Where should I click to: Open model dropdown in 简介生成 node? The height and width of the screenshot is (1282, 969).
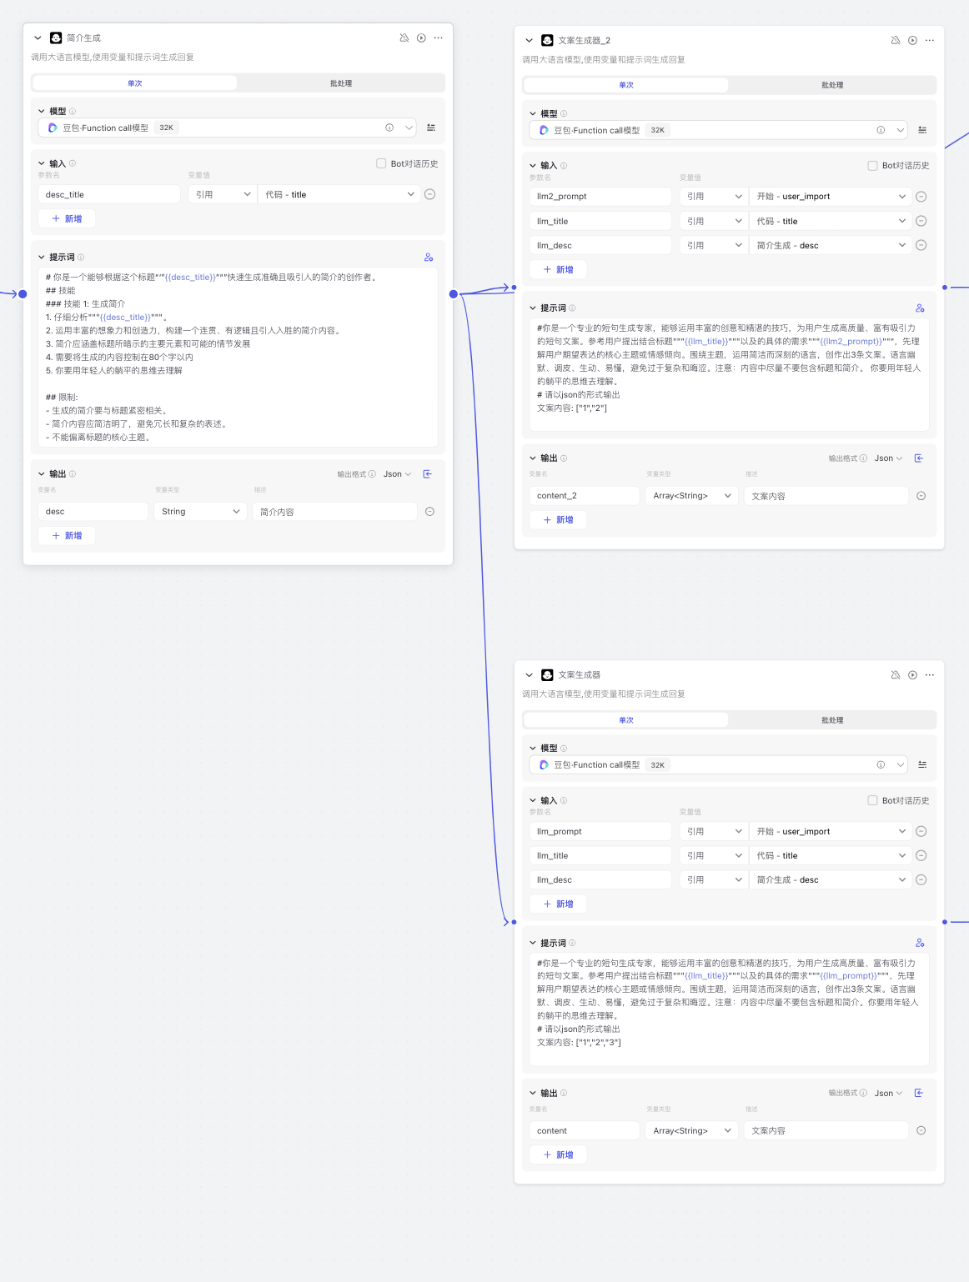pyautogui.click(x=227, y=128)
